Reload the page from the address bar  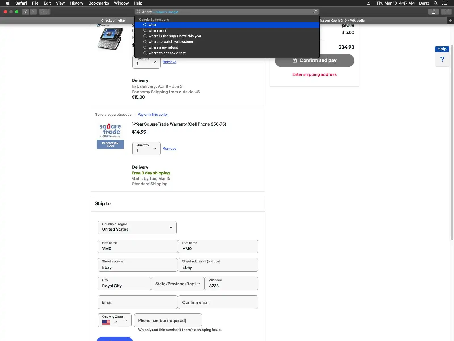coord(316,12)
